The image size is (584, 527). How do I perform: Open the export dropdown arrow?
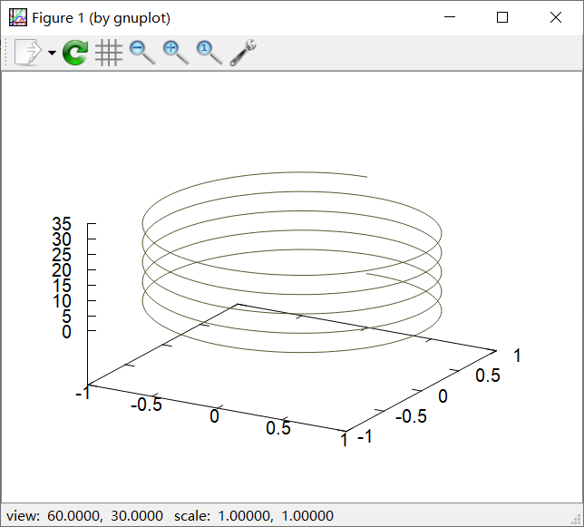pos(53,53)
